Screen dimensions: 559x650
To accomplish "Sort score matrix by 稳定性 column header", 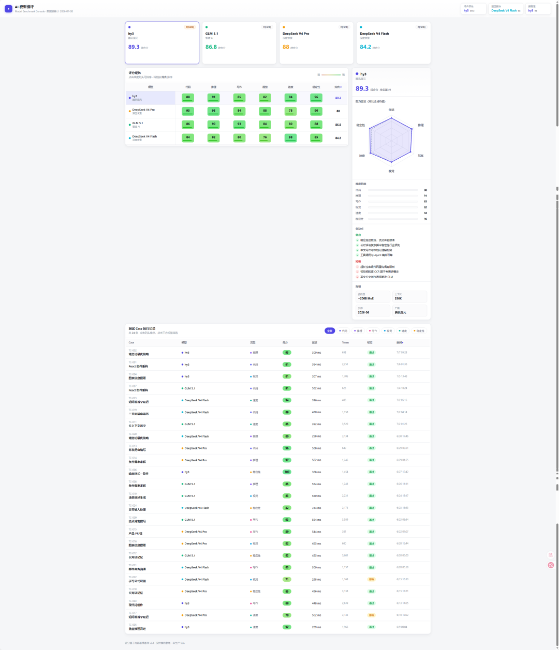I will click(316, 87).
